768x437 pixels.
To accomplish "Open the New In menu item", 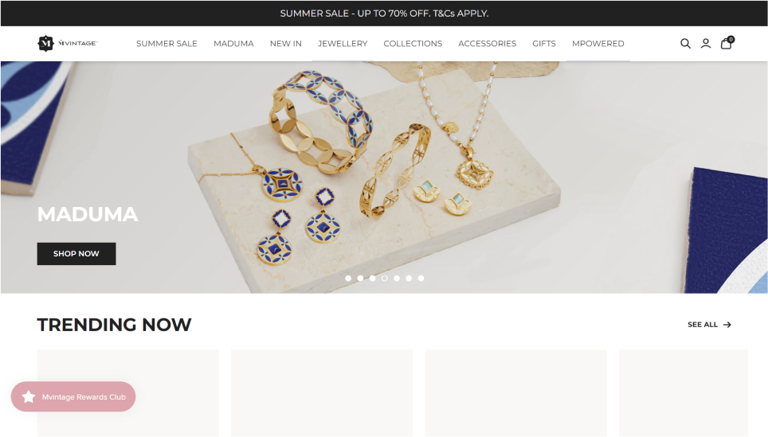I will coord(285,44).
